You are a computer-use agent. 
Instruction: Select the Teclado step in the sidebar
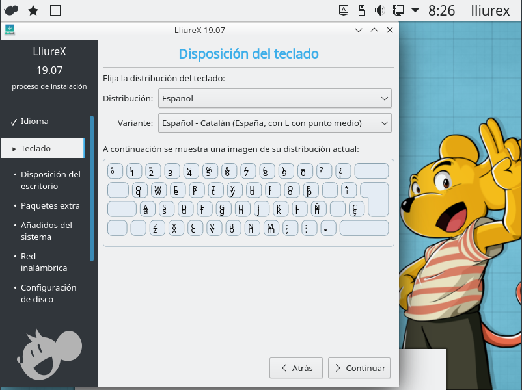[36, 149]
